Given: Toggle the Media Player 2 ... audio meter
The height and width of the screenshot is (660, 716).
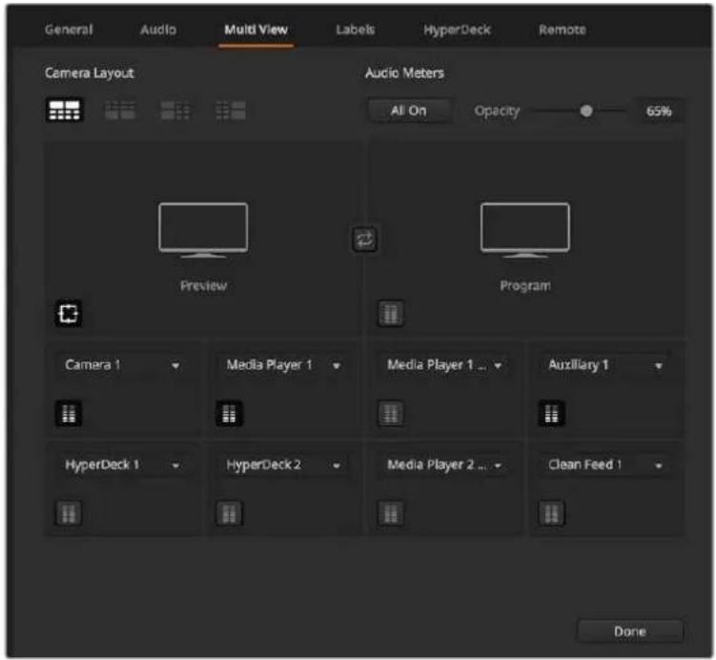Looking at the screenshot, I should (391, 513).
